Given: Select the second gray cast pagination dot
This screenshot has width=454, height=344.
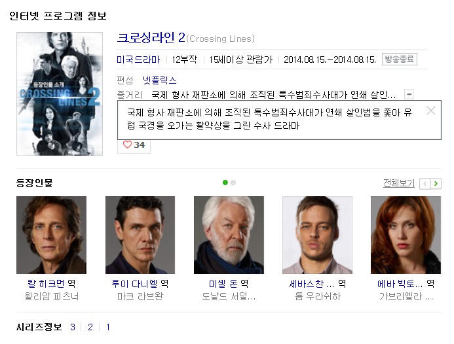Looking at the screenshot, I should (x=233, y=182).
